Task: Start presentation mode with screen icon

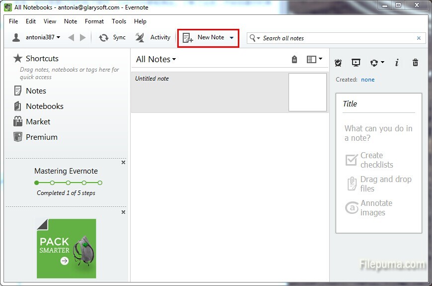Action: tap(356, 63)
